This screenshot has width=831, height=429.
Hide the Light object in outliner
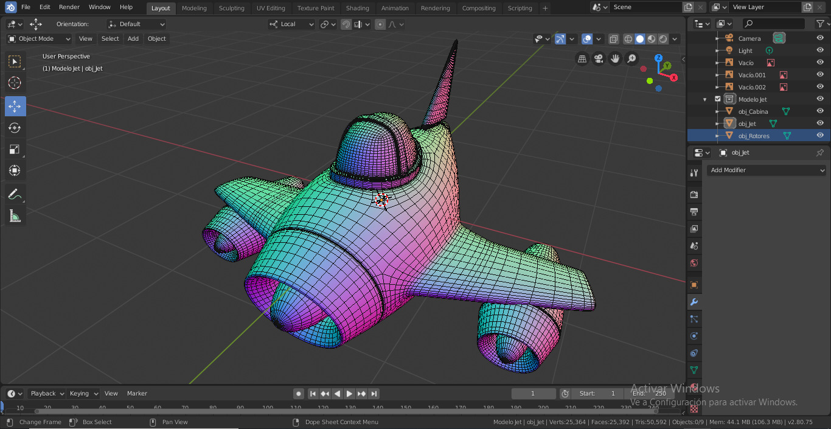(x=820, y=51)
